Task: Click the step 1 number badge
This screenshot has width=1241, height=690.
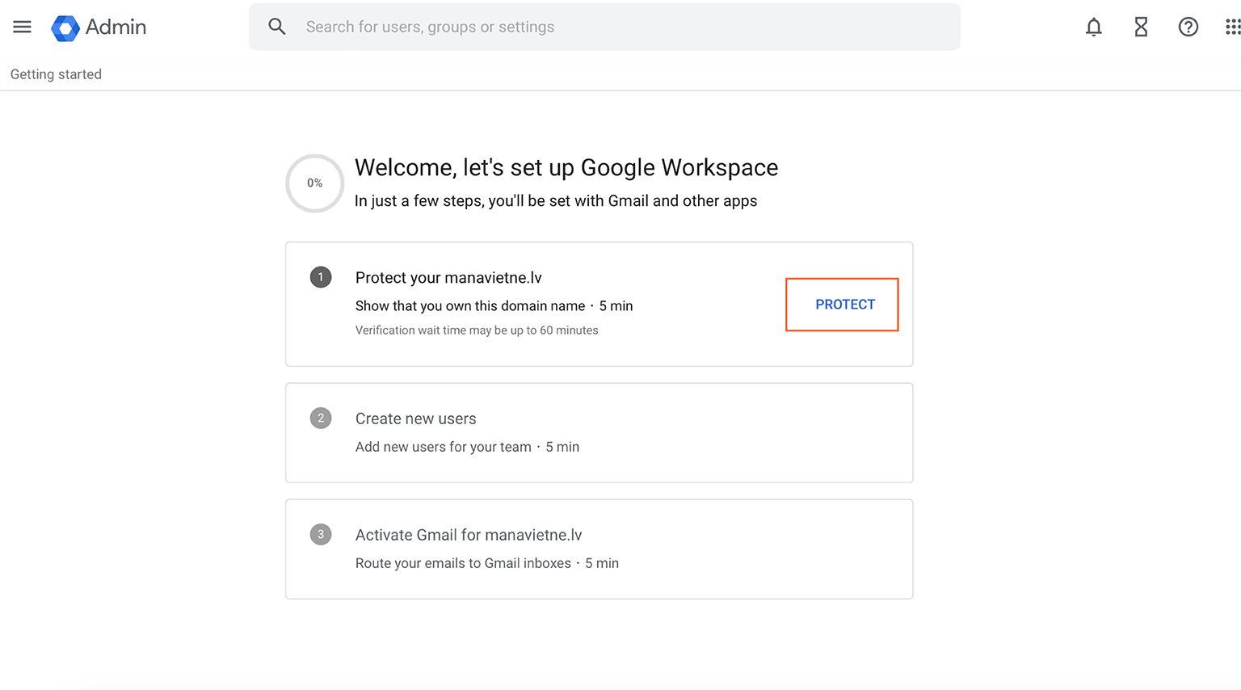Action: coord(321,277)
